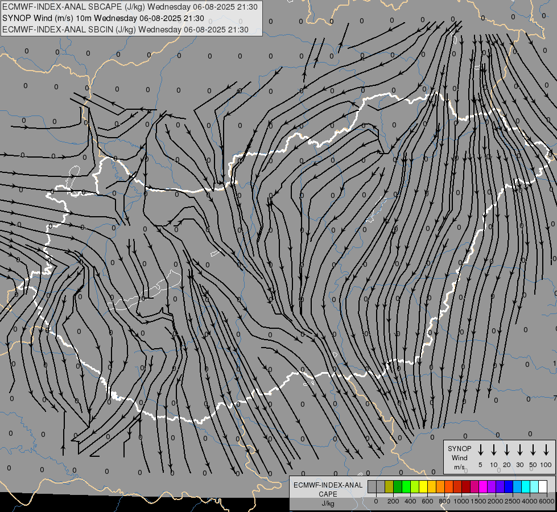The image size is (557, 512).
Task: Click the wind speed label 50
Action: pos(533,465)
